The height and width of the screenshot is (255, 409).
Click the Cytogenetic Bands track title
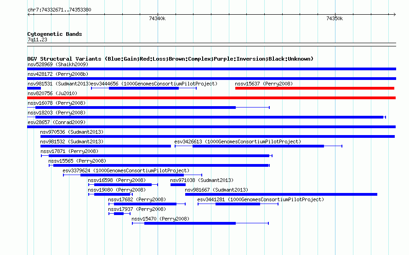[55, 34]
